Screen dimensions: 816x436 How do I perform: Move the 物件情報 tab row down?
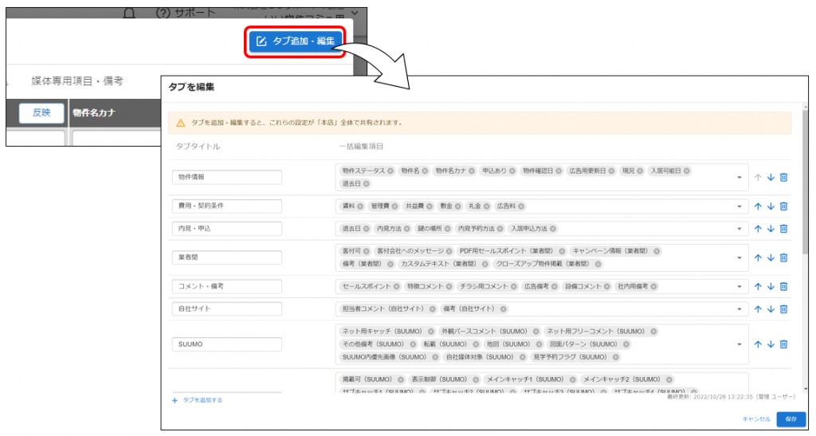tap(771, 178)
